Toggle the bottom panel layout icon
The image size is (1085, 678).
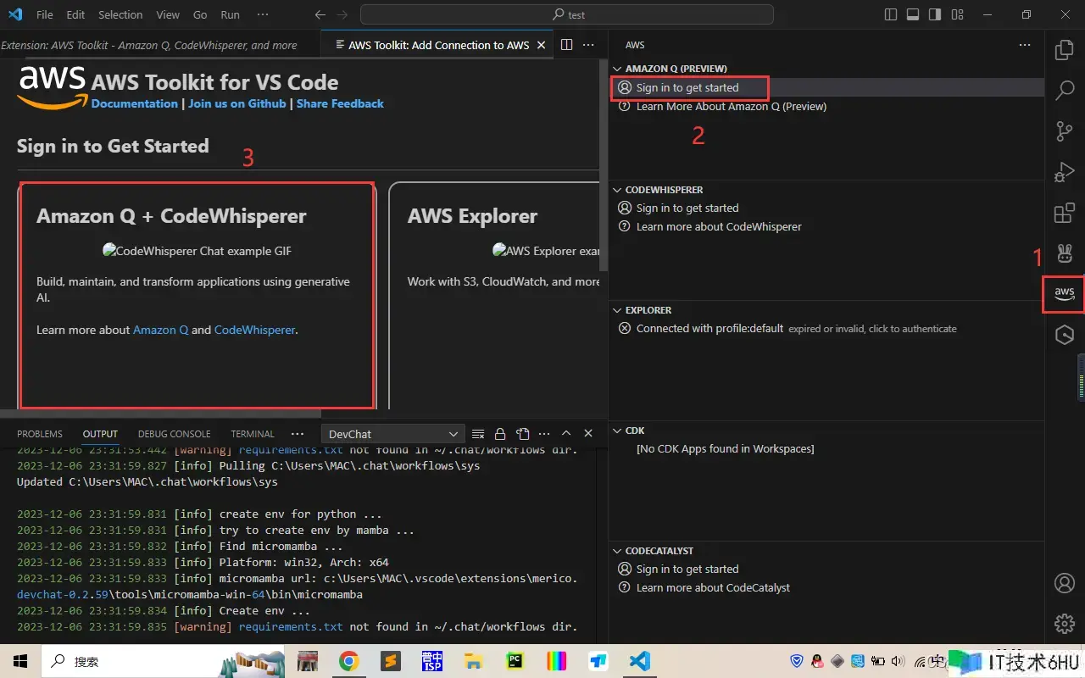coord(913,14)
